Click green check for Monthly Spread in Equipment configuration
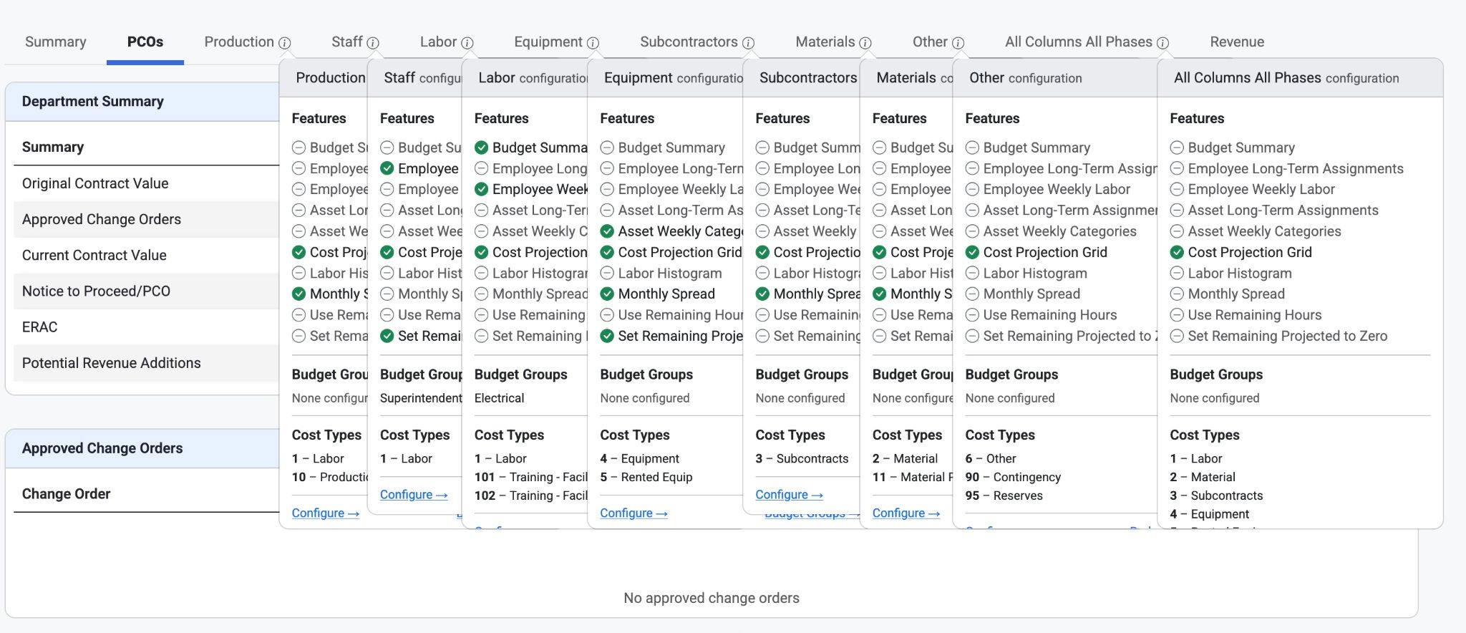 tap(607, 294)
